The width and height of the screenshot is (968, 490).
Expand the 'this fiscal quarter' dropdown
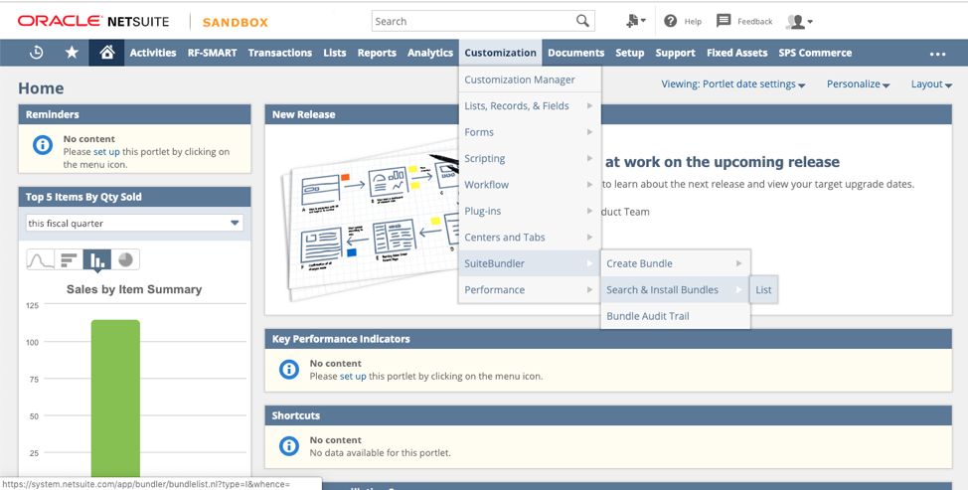click(134, 224)
